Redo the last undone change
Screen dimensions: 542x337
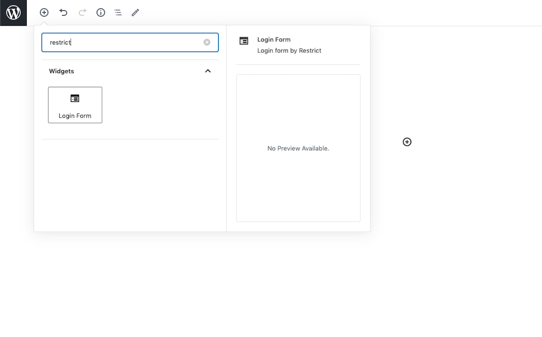tap(82, 12)
